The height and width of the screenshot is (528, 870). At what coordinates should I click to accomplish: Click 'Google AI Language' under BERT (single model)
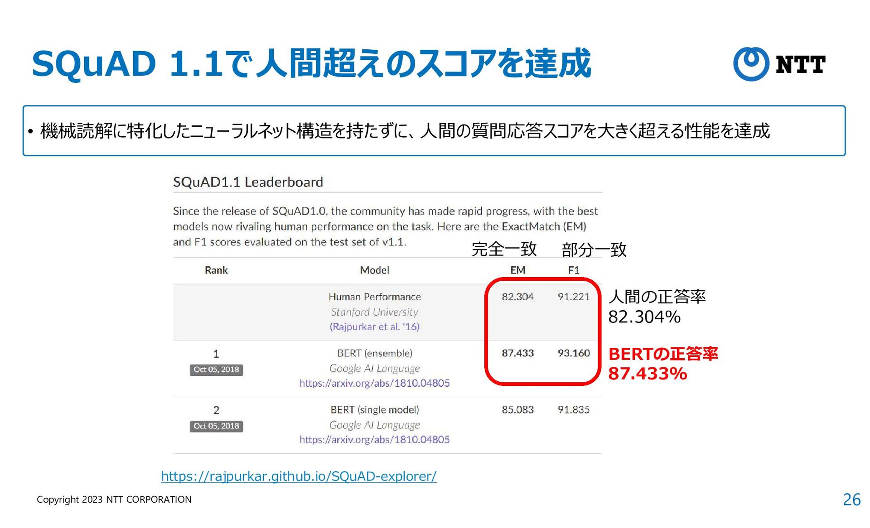click(375, 425)
